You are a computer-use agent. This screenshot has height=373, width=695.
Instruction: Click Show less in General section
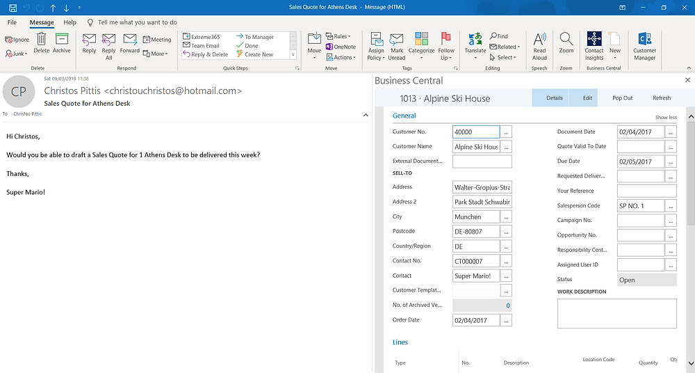click(666, 117)
